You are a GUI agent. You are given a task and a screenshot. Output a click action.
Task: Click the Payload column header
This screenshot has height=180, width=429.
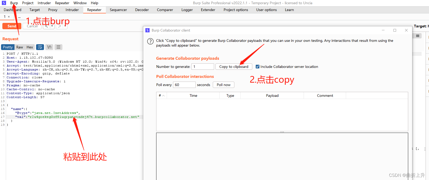[272, 96]
